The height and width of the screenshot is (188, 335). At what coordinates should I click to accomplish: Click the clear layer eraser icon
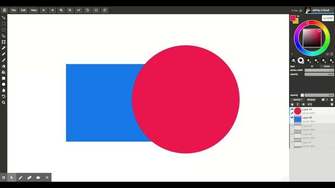(x=303, y=104)
